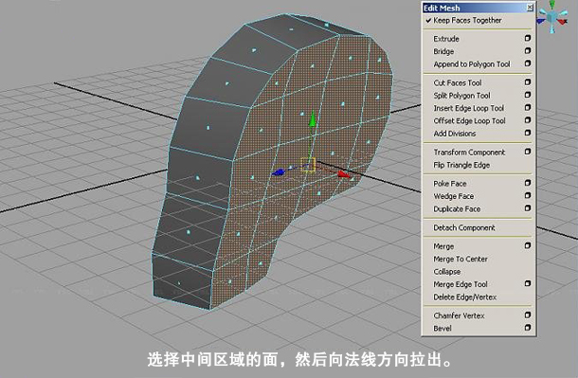Viewport: 578px width, 378px height.
Task: Select Merge Edge Tool
Action: 461,284
